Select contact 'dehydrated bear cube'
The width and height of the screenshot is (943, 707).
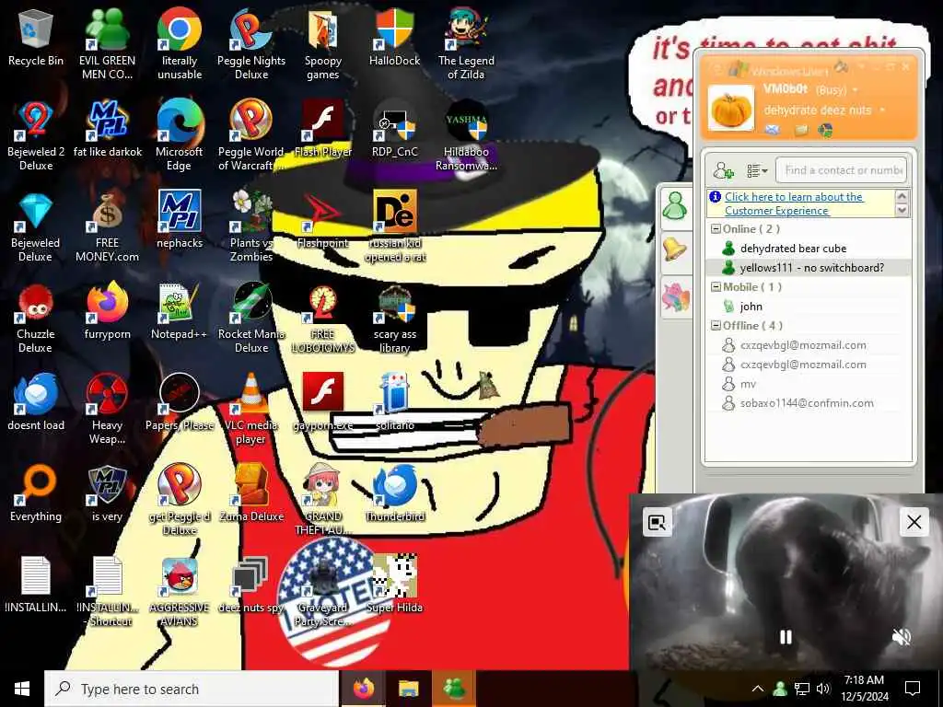(x=807, y=249)
